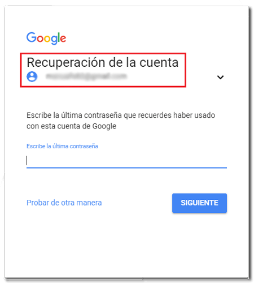Screen dimensions: 254x283
Task: Click the blue underline of the password field
Action: pos(126,168)
